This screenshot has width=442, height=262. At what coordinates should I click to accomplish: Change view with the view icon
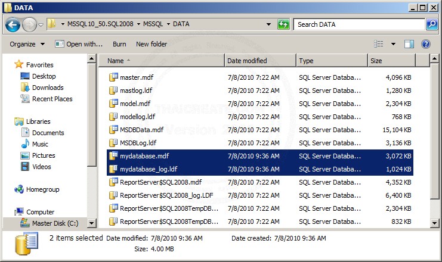(379, 44)
